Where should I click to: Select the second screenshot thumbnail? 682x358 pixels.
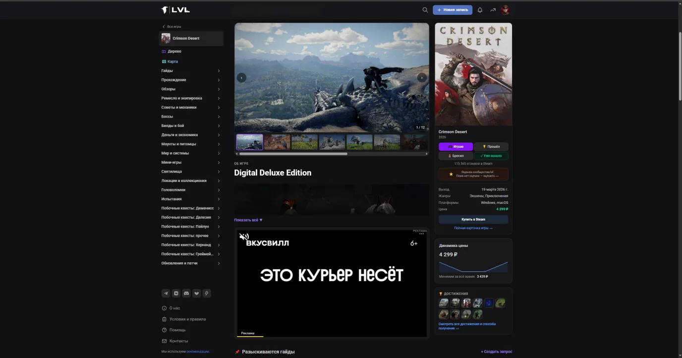[277, 142]
